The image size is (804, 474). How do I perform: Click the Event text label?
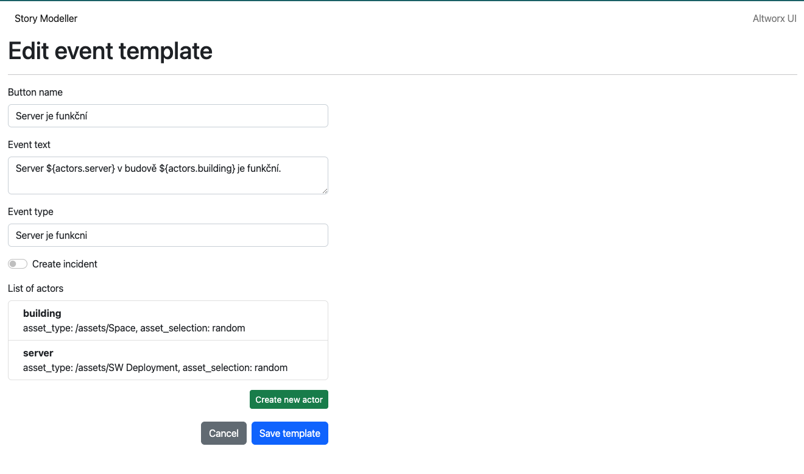click(x=29, y=144)
